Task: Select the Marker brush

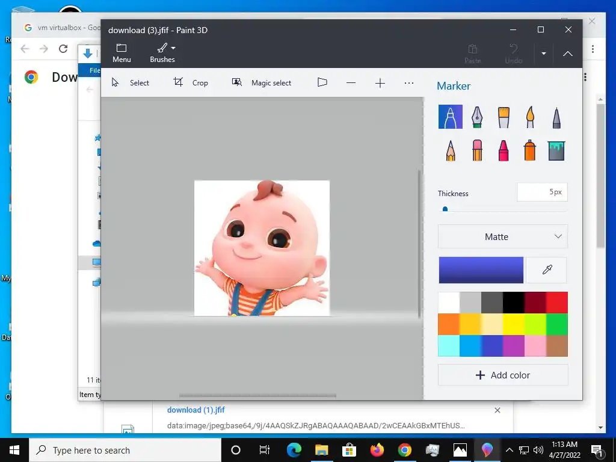Action: [x=450, y=117]
